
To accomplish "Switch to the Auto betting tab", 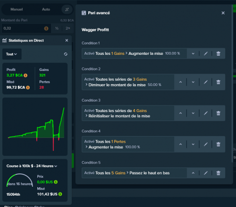I will point(46,9).
